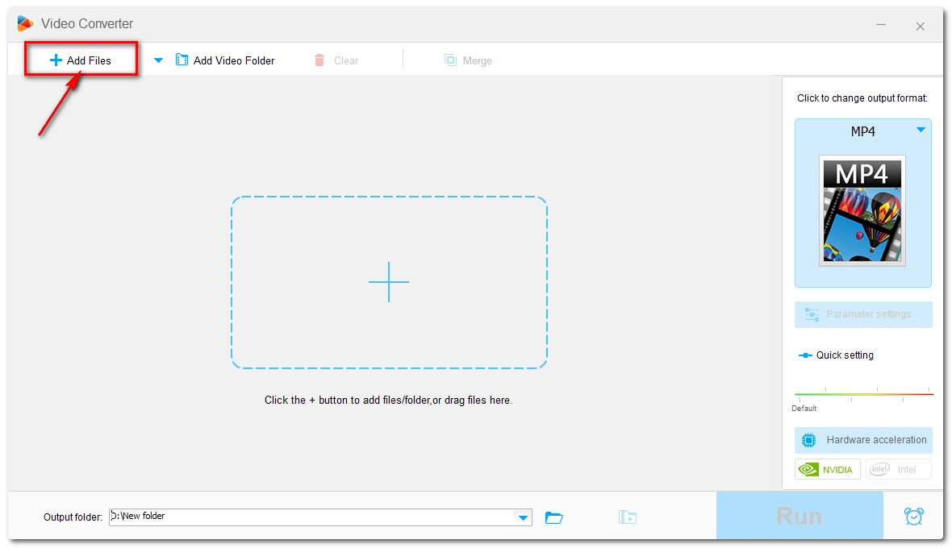Browse for output folder with folder icon
Viewport: 952px width, 548px height.
[x=554, y=517]
